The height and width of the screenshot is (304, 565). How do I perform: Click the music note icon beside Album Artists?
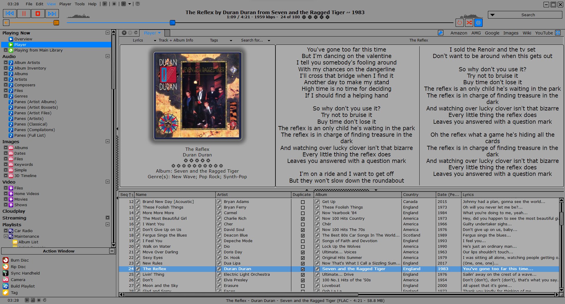pos(11,62)
